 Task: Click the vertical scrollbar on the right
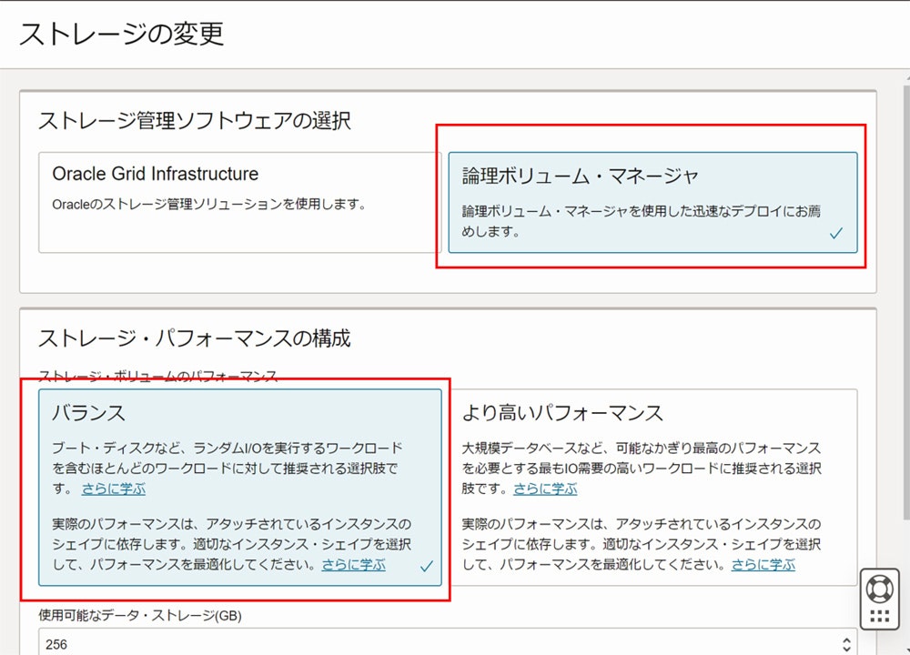[906, 302]
